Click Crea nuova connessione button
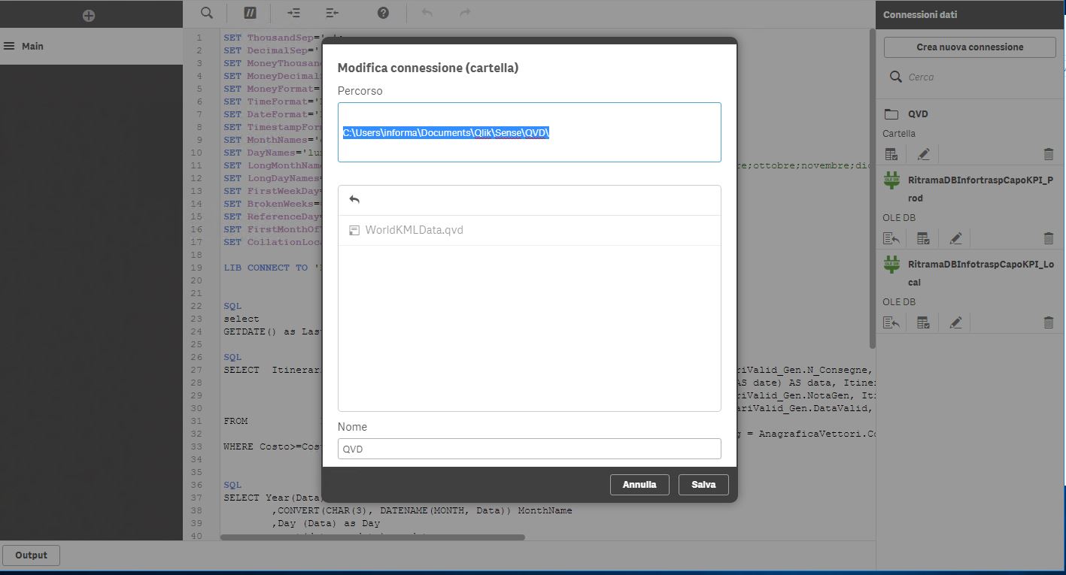 point(970,47)
